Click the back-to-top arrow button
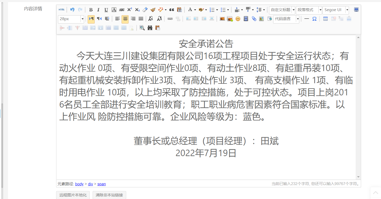The image size is (381, 199). tap(376, 193)
